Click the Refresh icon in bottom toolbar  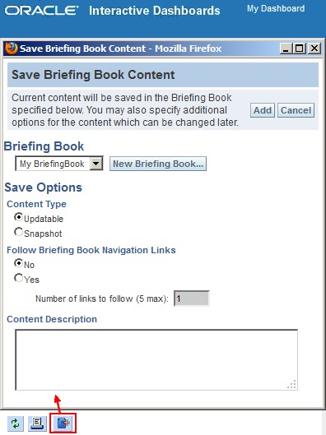(16, 423)
